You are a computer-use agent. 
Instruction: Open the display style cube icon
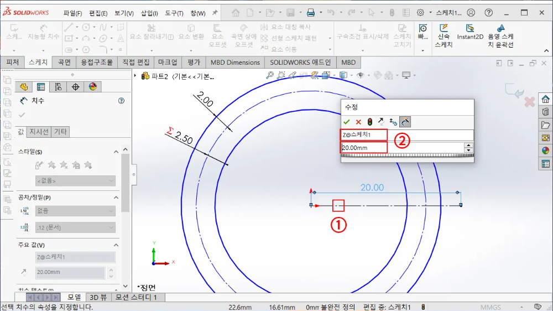pos(343,75)
